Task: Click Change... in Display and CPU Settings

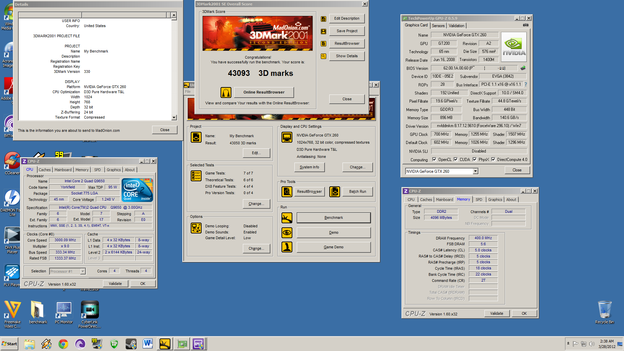Action: point(357,167)
